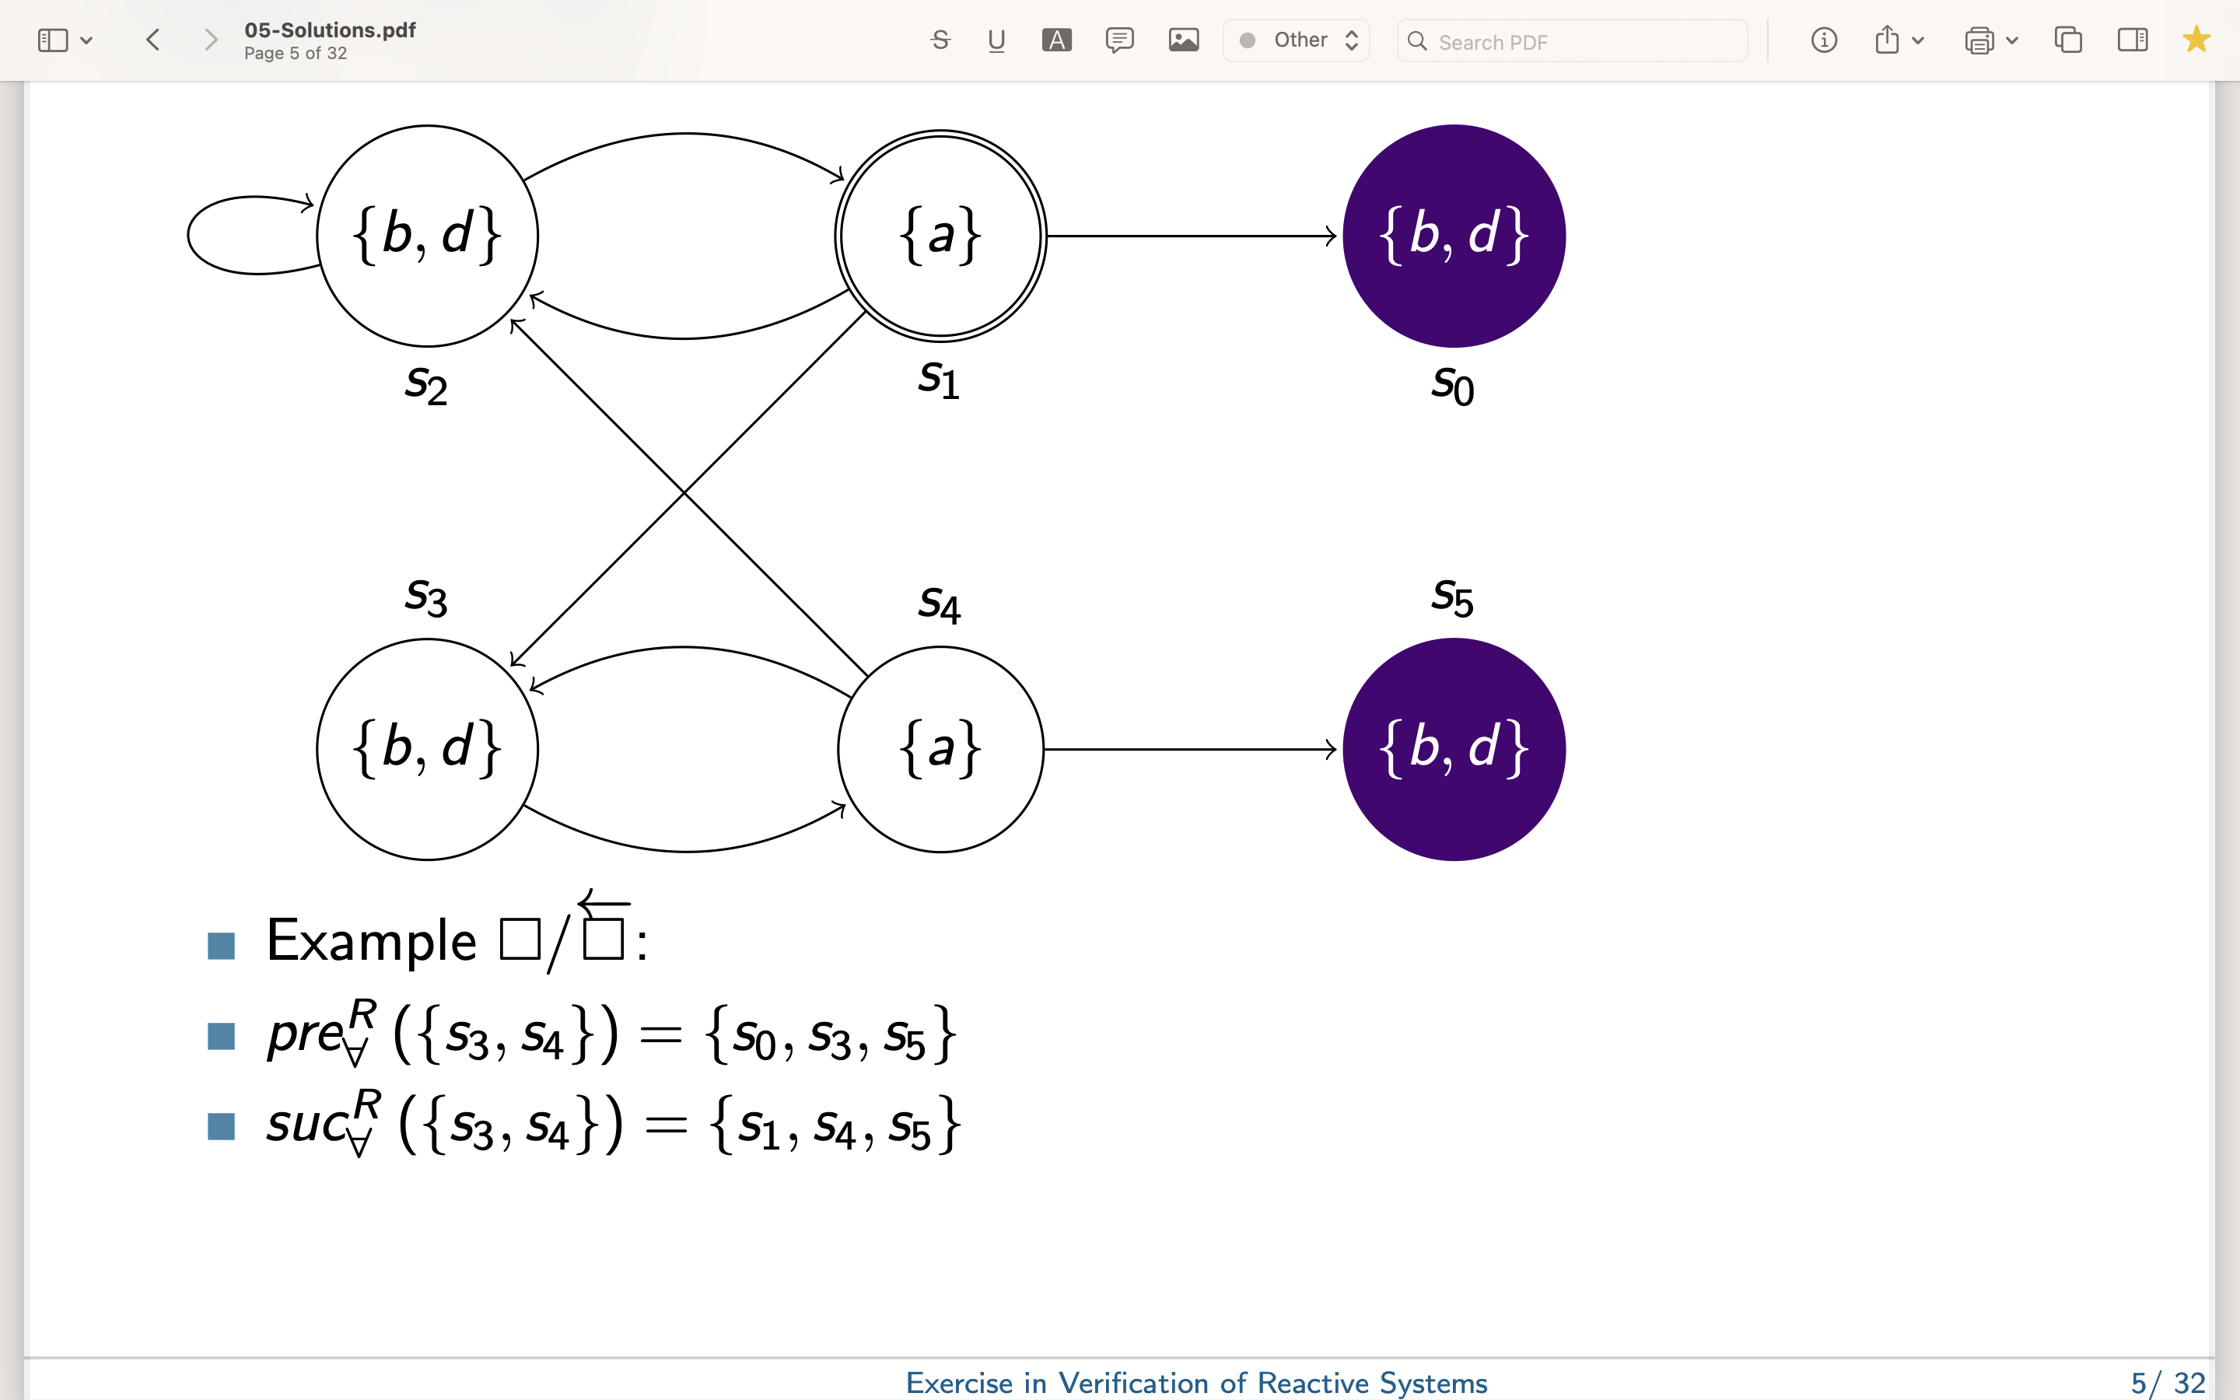
Task: Click the yellow star favorite icon
Action: [2196, 40]
